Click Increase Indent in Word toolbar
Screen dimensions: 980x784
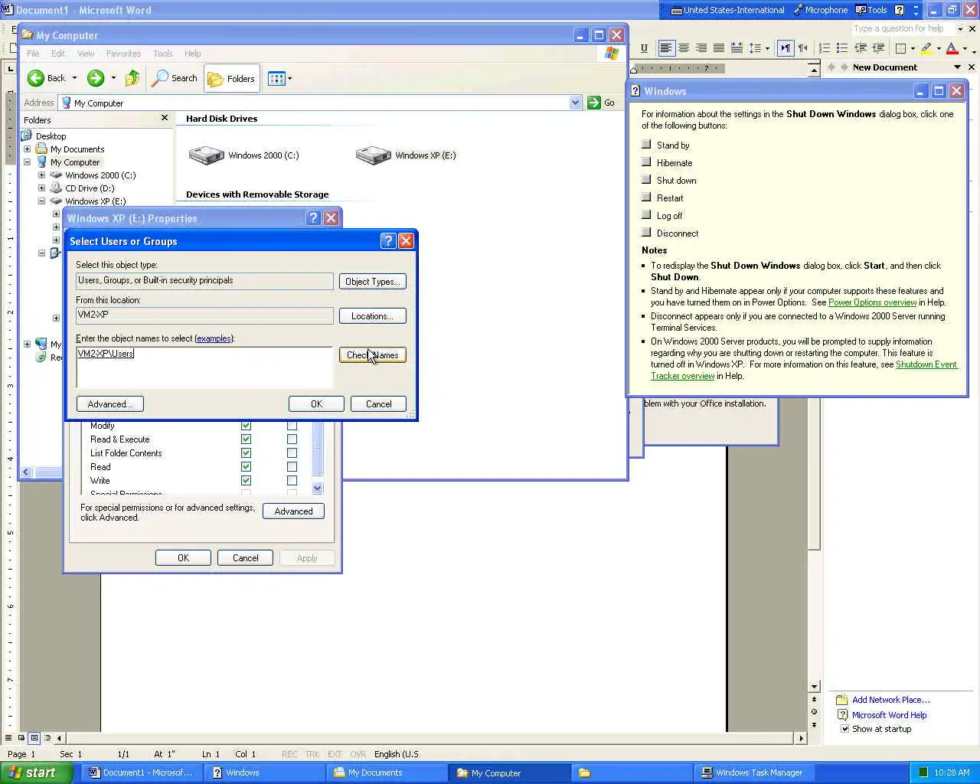[878, 48]
